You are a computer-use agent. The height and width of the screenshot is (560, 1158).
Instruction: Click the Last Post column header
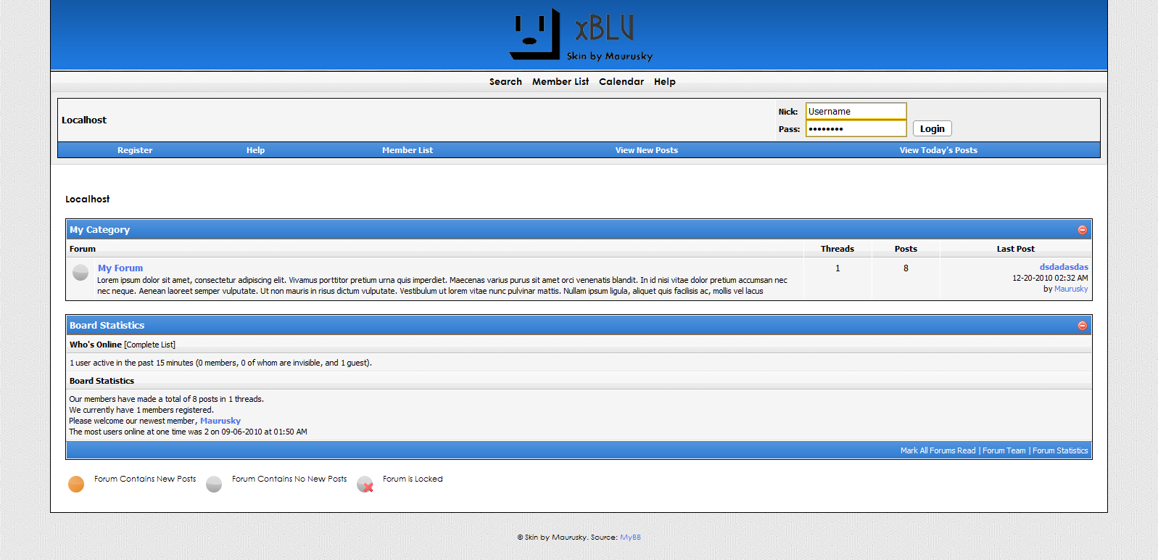coord(1015,249)
